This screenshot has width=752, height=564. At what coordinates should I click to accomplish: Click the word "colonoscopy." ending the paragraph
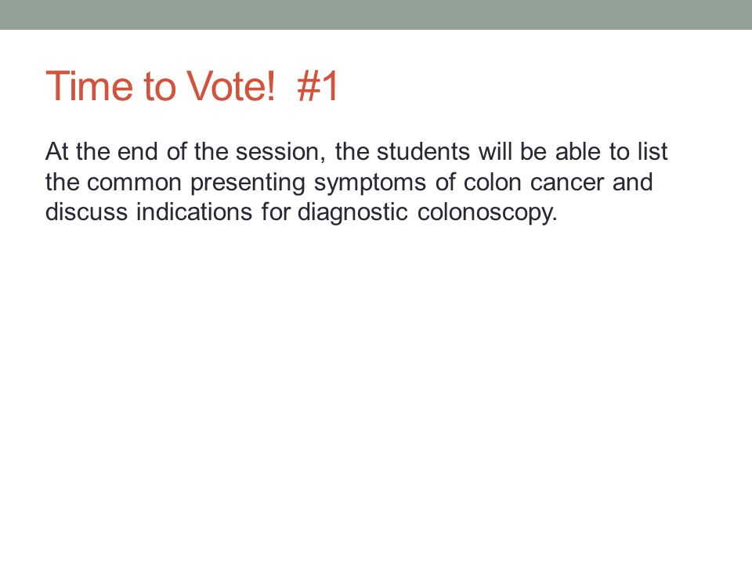(x=487, y=213)
